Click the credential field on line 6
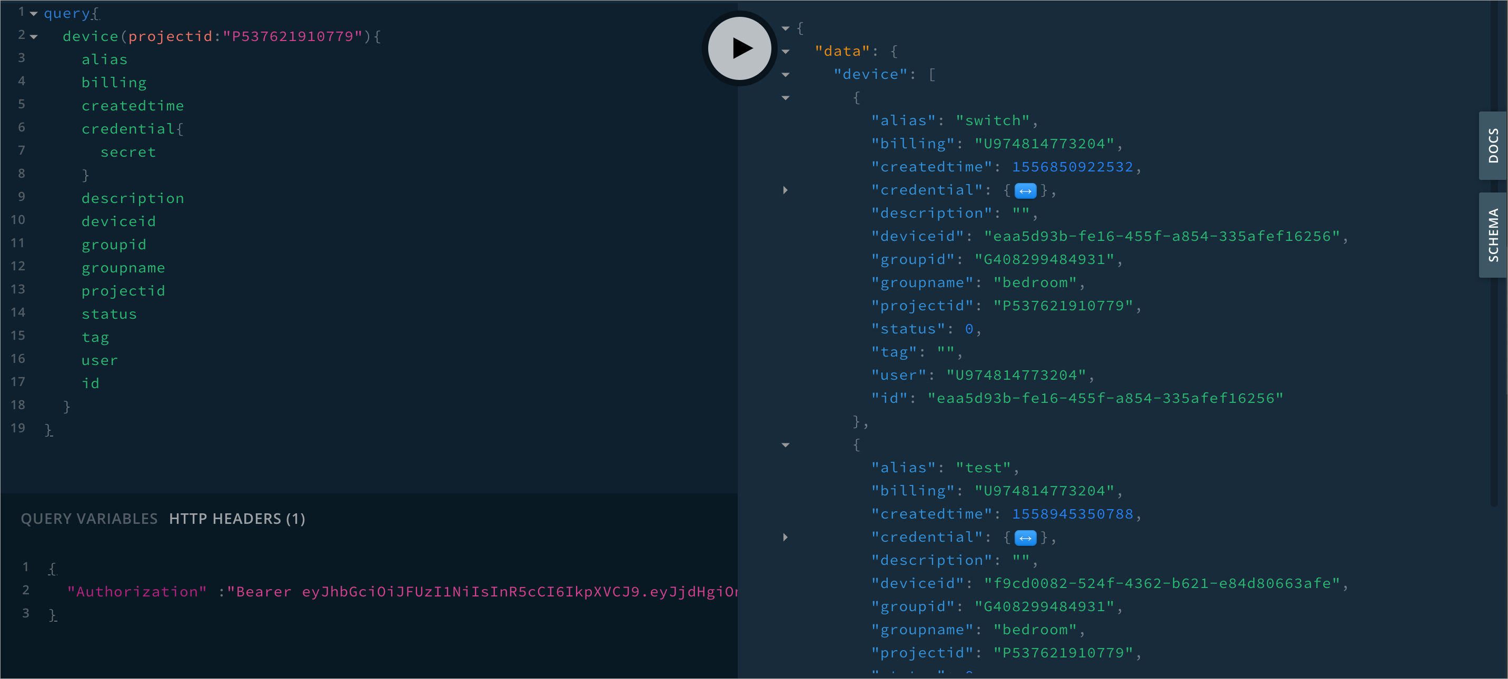1508x679 pixels. click(128, 129)
